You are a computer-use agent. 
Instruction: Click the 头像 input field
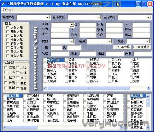coord(143,54)
